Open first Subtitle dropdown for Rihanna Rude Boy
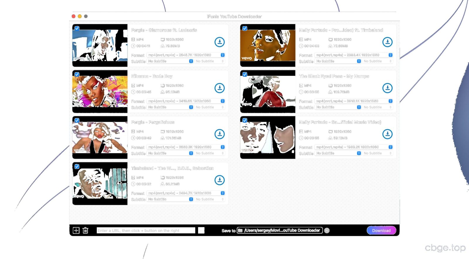Image resolution: width=469 pixels, height=259 pixels. coord(170,107)
